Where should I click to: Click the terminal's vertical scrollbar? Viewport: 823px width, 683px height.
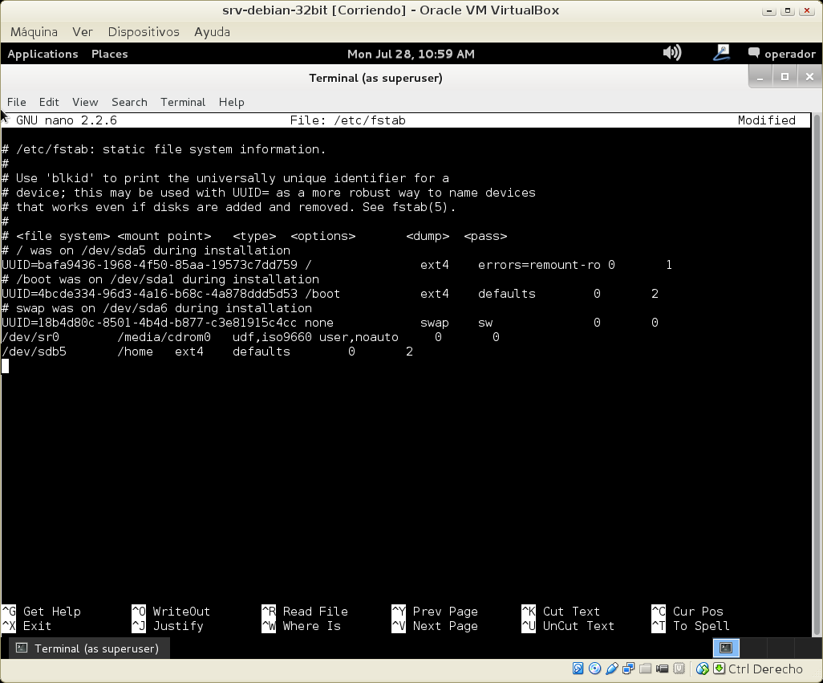point(816,369)
